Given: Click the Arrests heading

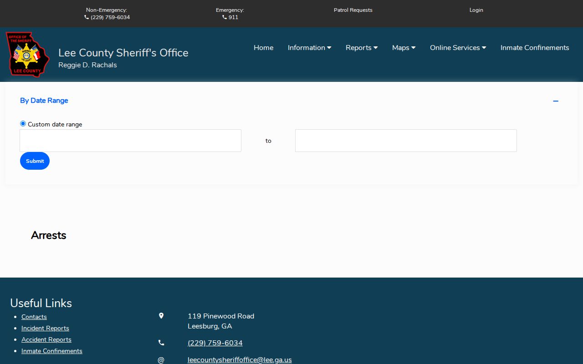Looking at the screenshot, I should [x=49, y=235].
